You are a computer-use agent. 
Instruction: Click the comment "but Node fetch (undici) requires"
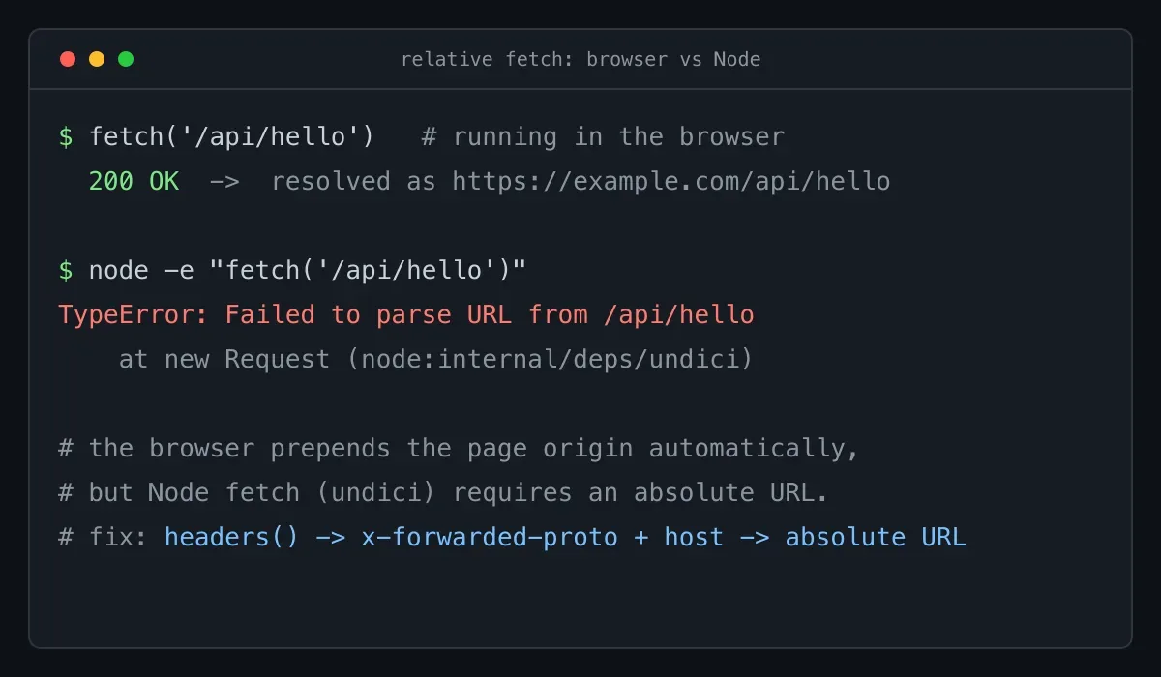tap(443, 492)
